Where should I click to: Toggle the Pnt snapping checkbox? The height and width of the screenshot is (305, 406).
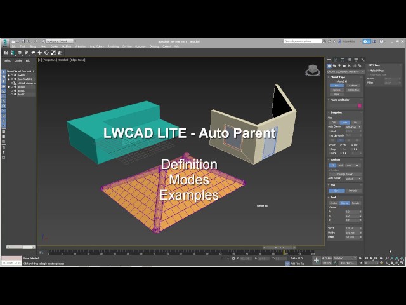pos(353,145)
